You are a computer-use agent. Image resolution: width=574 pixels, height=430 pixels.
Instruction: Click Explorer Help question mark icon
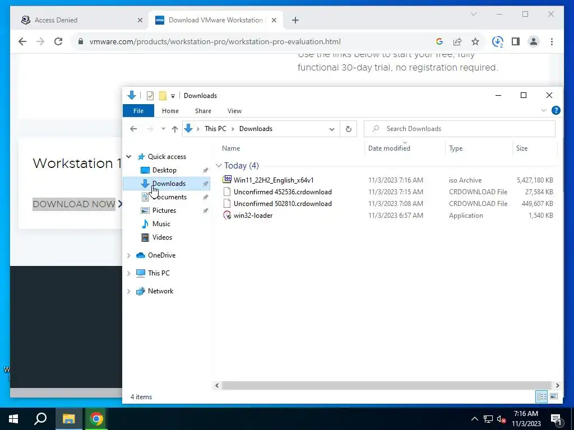click(x=556, y=110)
